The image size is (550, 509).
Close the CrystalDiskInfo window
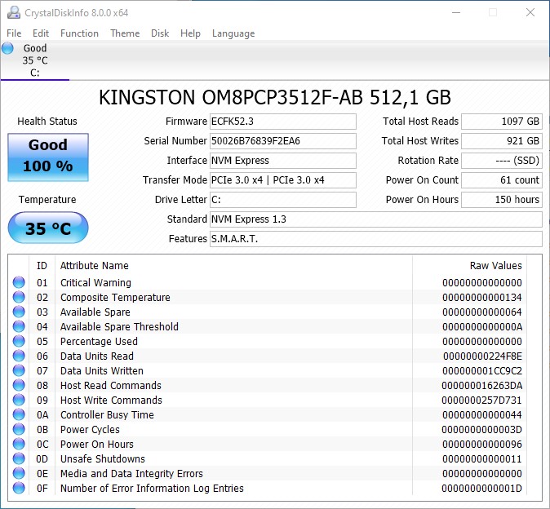click(x=530, y=12)
